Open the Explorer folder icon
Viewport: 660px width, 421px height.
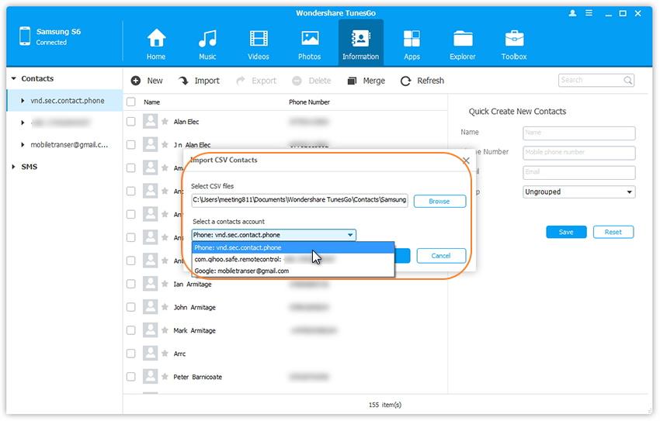pyautogui.click(x=463, y=39)
